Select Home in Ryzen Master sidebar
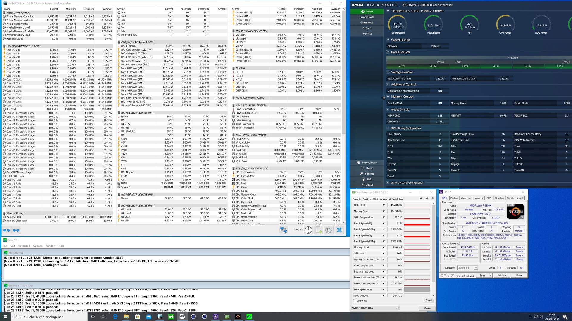 (367, 11)
